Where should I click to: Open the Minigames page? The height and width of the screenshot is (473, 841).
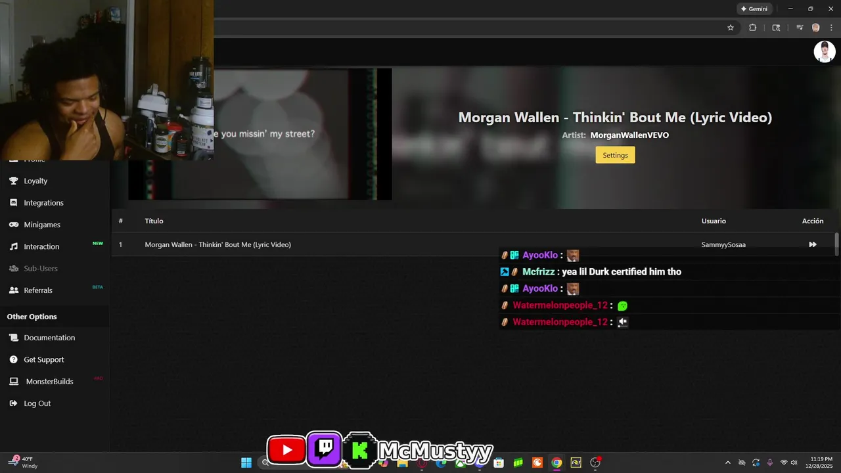[42, 225]
